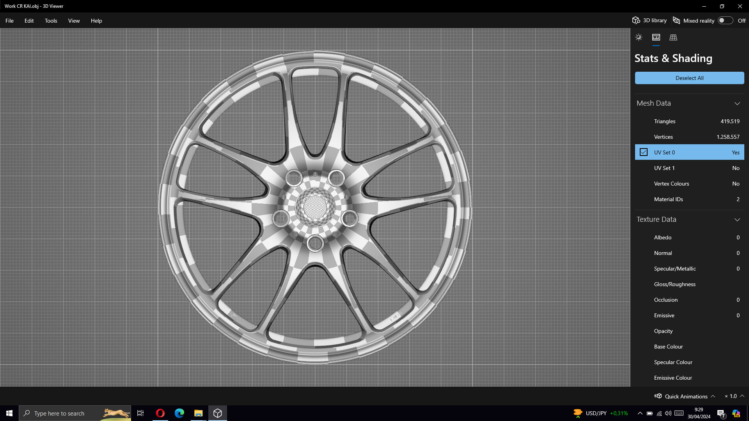Open File Explorer from the taskbar

pyautogui.click(x=199, y=413)
